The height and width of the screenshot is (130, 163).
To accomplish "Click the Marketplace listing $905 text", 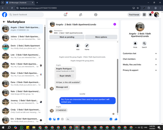I will point(68,33).
